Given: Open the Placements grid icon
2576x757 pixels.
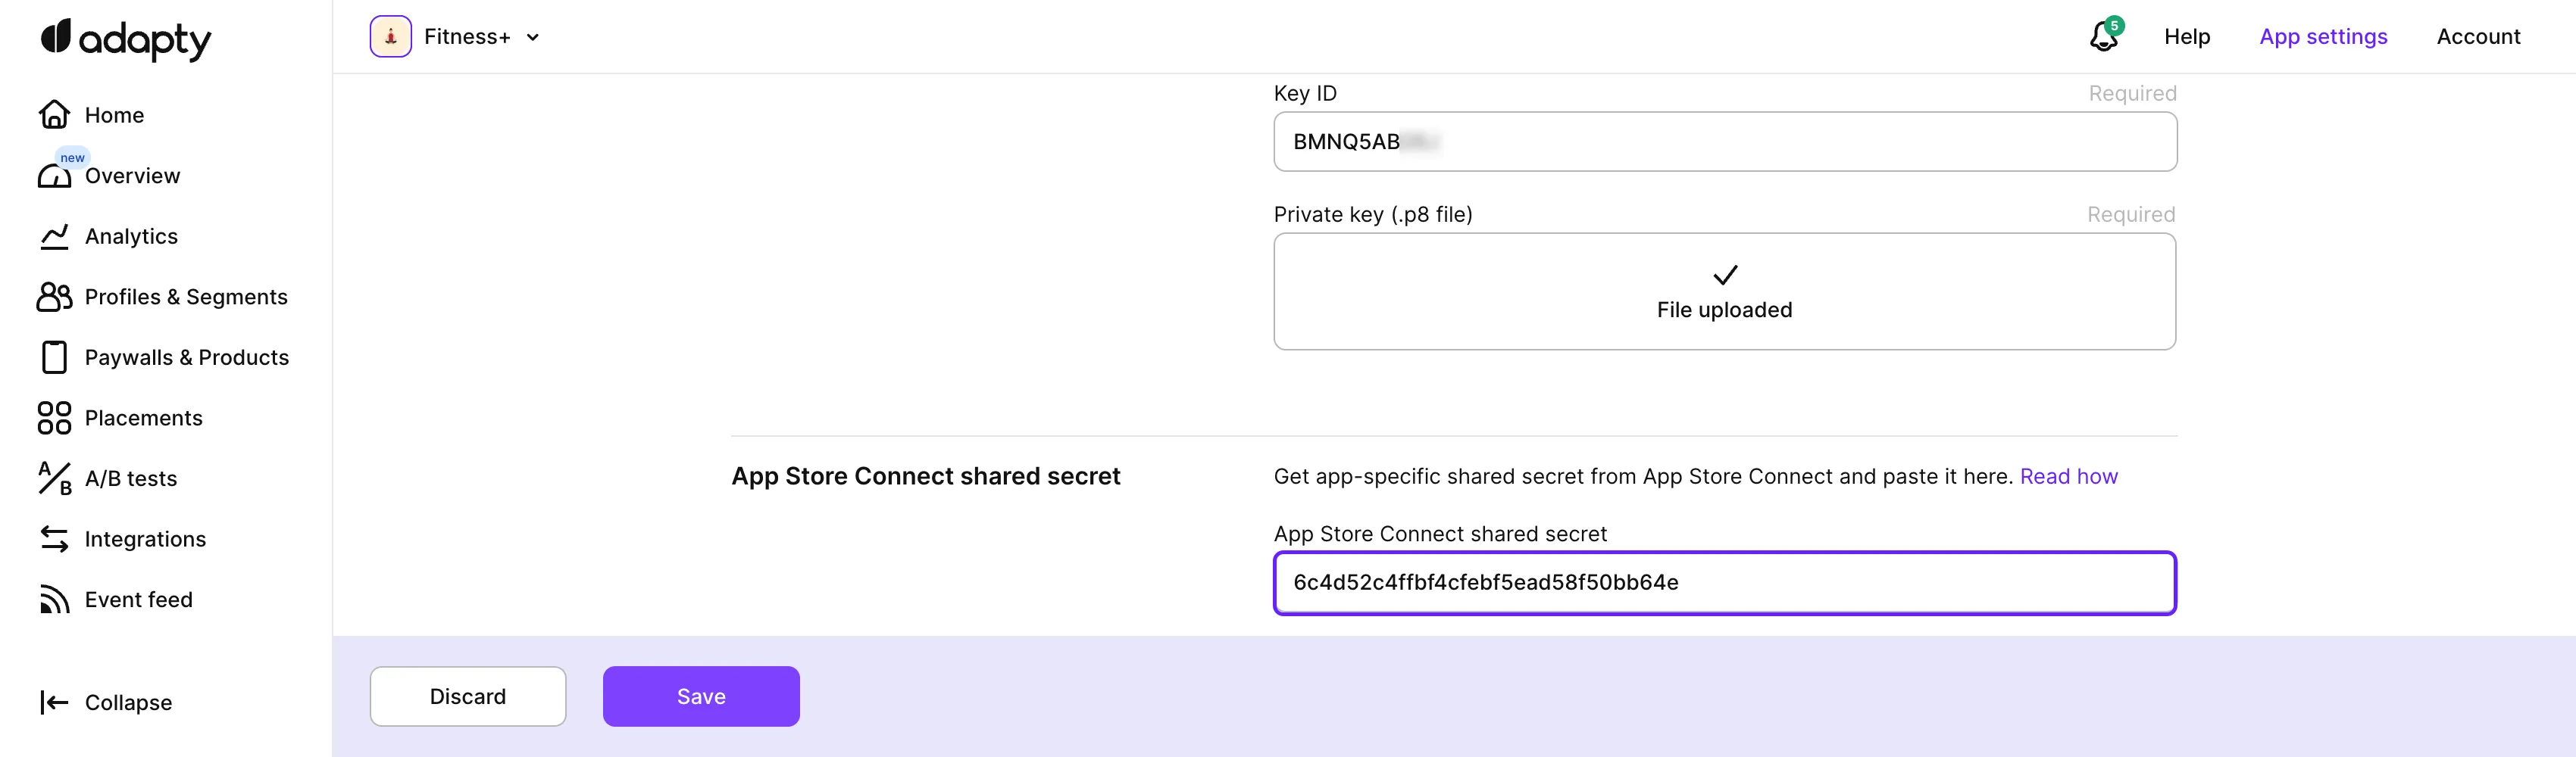Looking at the screenshot, I should coord(54,417).
